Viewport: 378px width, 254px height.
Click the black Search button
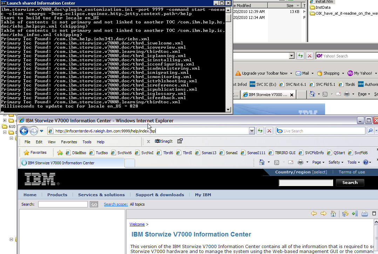[350, 183]
